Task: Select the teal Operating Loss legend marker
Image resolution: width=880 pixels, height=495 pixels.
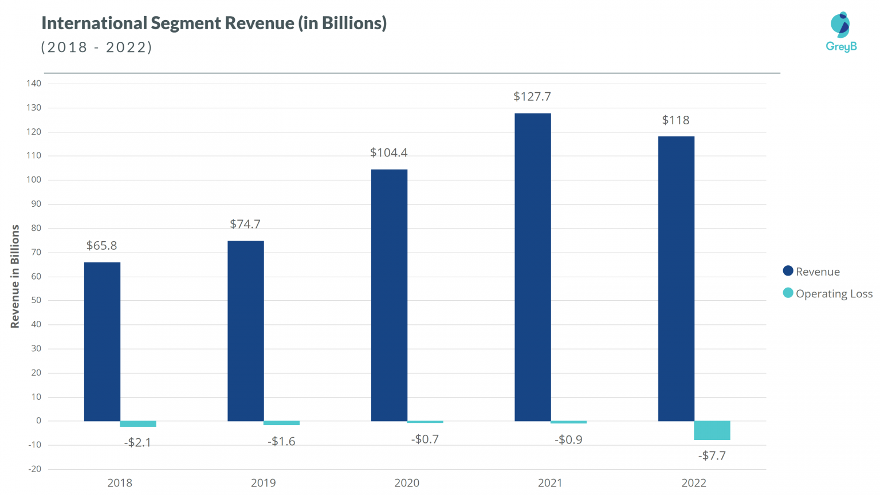Action: point(788,293)
